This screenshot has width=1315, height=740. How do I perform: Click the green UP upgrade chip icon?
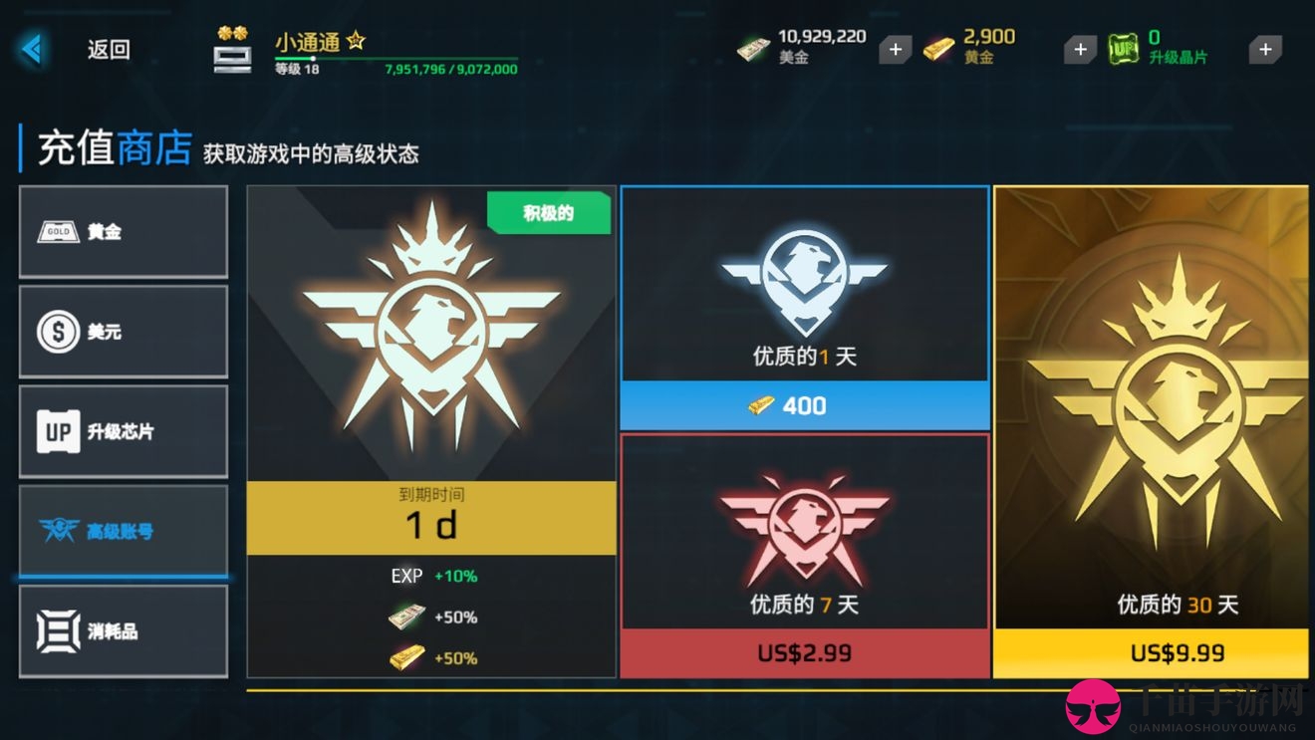click(1124, 49)
